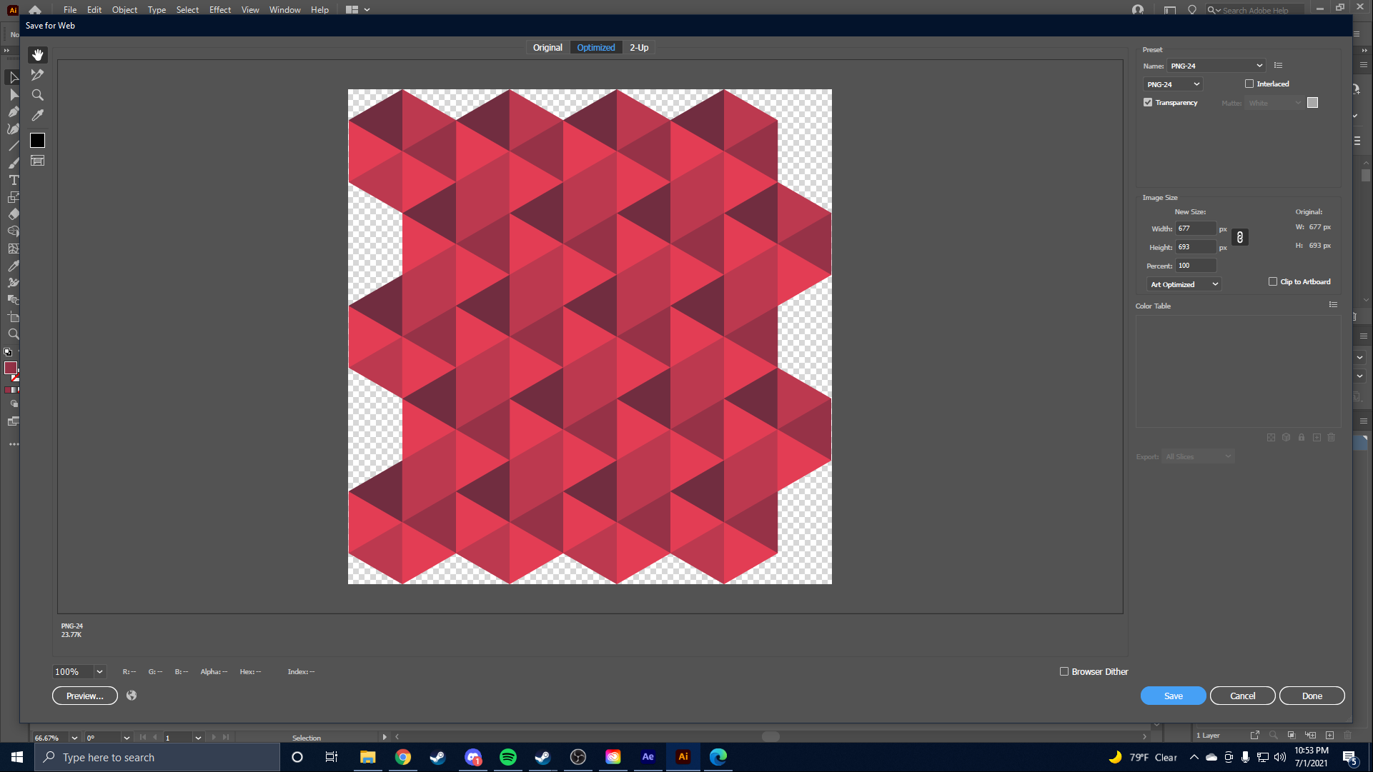The height and width of the screenshot is (772, 1373).
Task: Switch to the Original tab
Action: 548,47
